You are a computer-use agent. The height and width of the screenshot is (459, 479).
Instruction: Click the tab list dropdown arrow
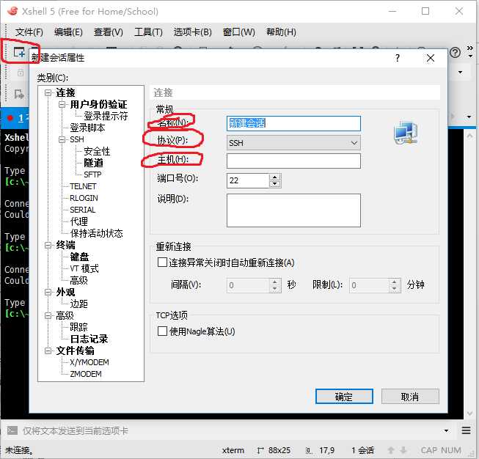tap(469, 117)
